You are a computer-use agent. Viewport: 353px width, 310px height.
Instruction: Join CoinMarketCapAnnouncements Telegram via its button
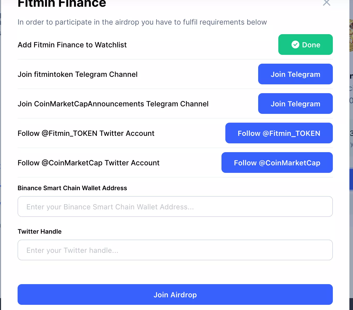(295, 104)
